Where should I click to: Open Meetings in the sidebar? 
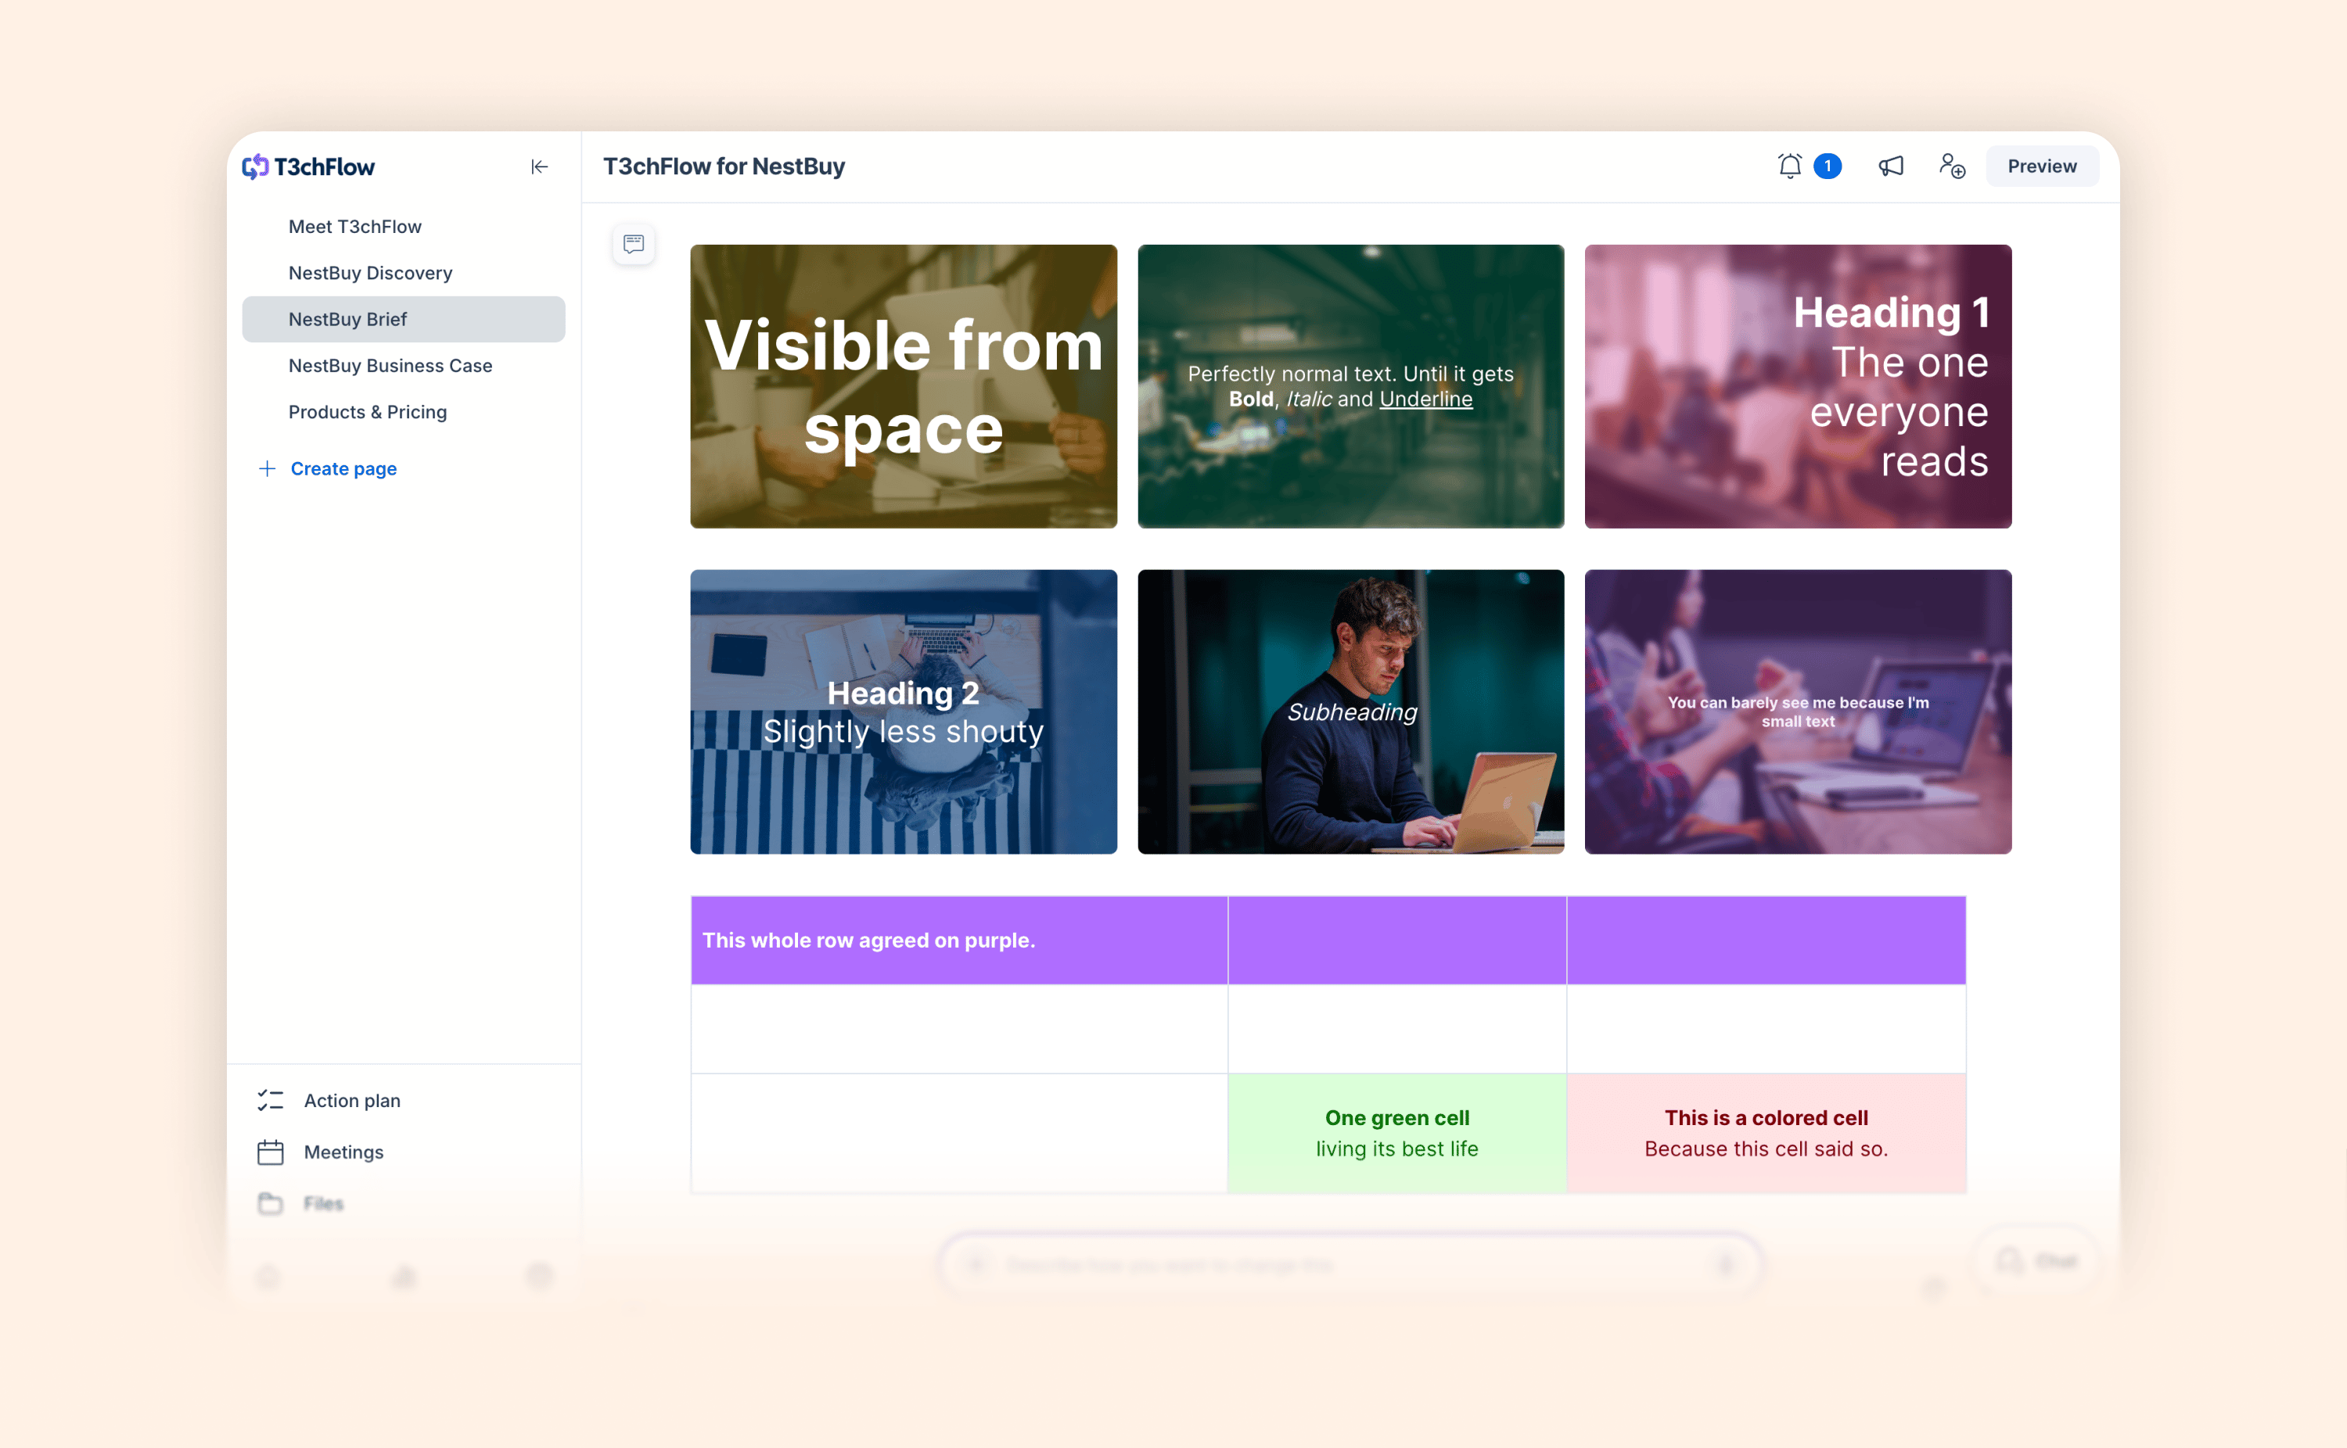click(343, 1152)
